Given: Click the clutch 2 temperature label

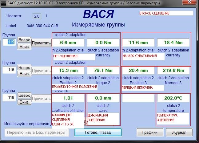Looking at the screenshot, I should [x=173, y=108].
